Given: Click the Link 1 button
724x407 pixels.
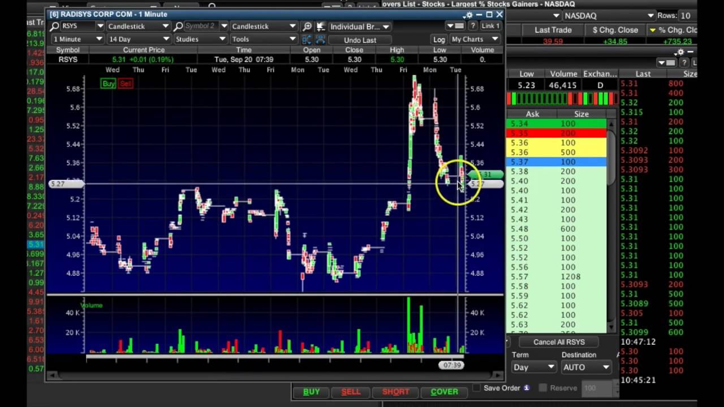Looking at the screenshot, I should coord(490,26).
